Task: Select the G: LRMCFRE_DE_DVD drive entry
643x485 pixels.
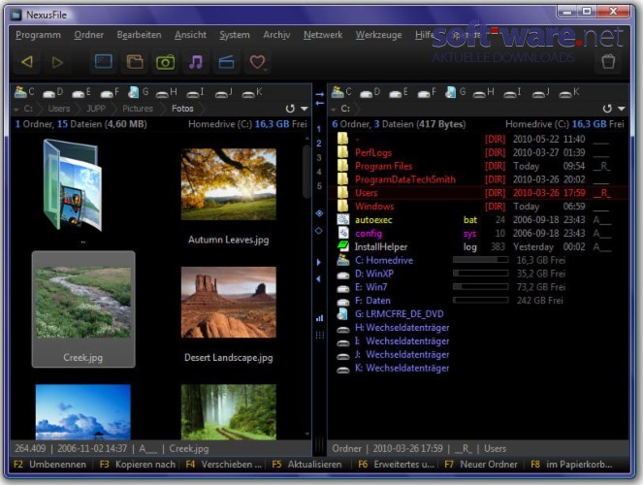Action: coord(478,314)
